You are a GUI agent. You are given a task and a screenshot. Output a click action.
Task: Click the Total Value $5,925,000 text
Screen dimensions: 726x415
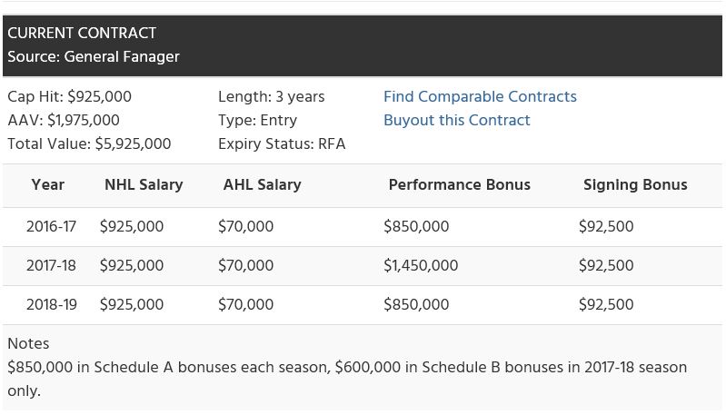tap(89, 143)
